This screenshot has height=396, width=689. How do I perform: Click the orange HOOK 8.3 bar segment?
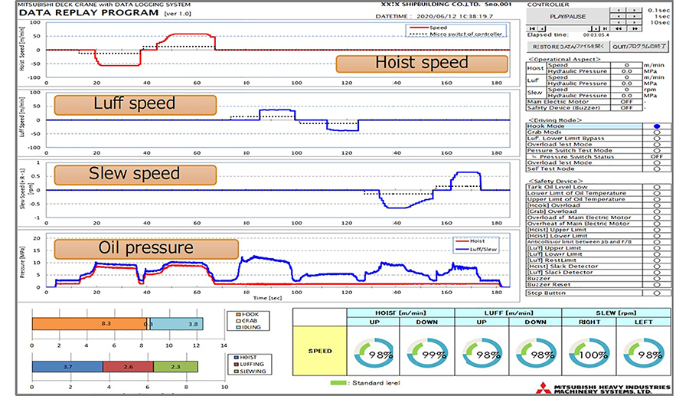click(90, 324)
